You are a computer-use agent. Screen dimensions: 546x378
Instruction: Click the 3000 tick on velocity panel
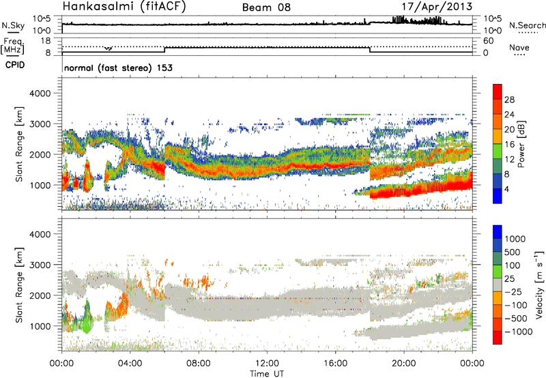click(x=40, y=265)
